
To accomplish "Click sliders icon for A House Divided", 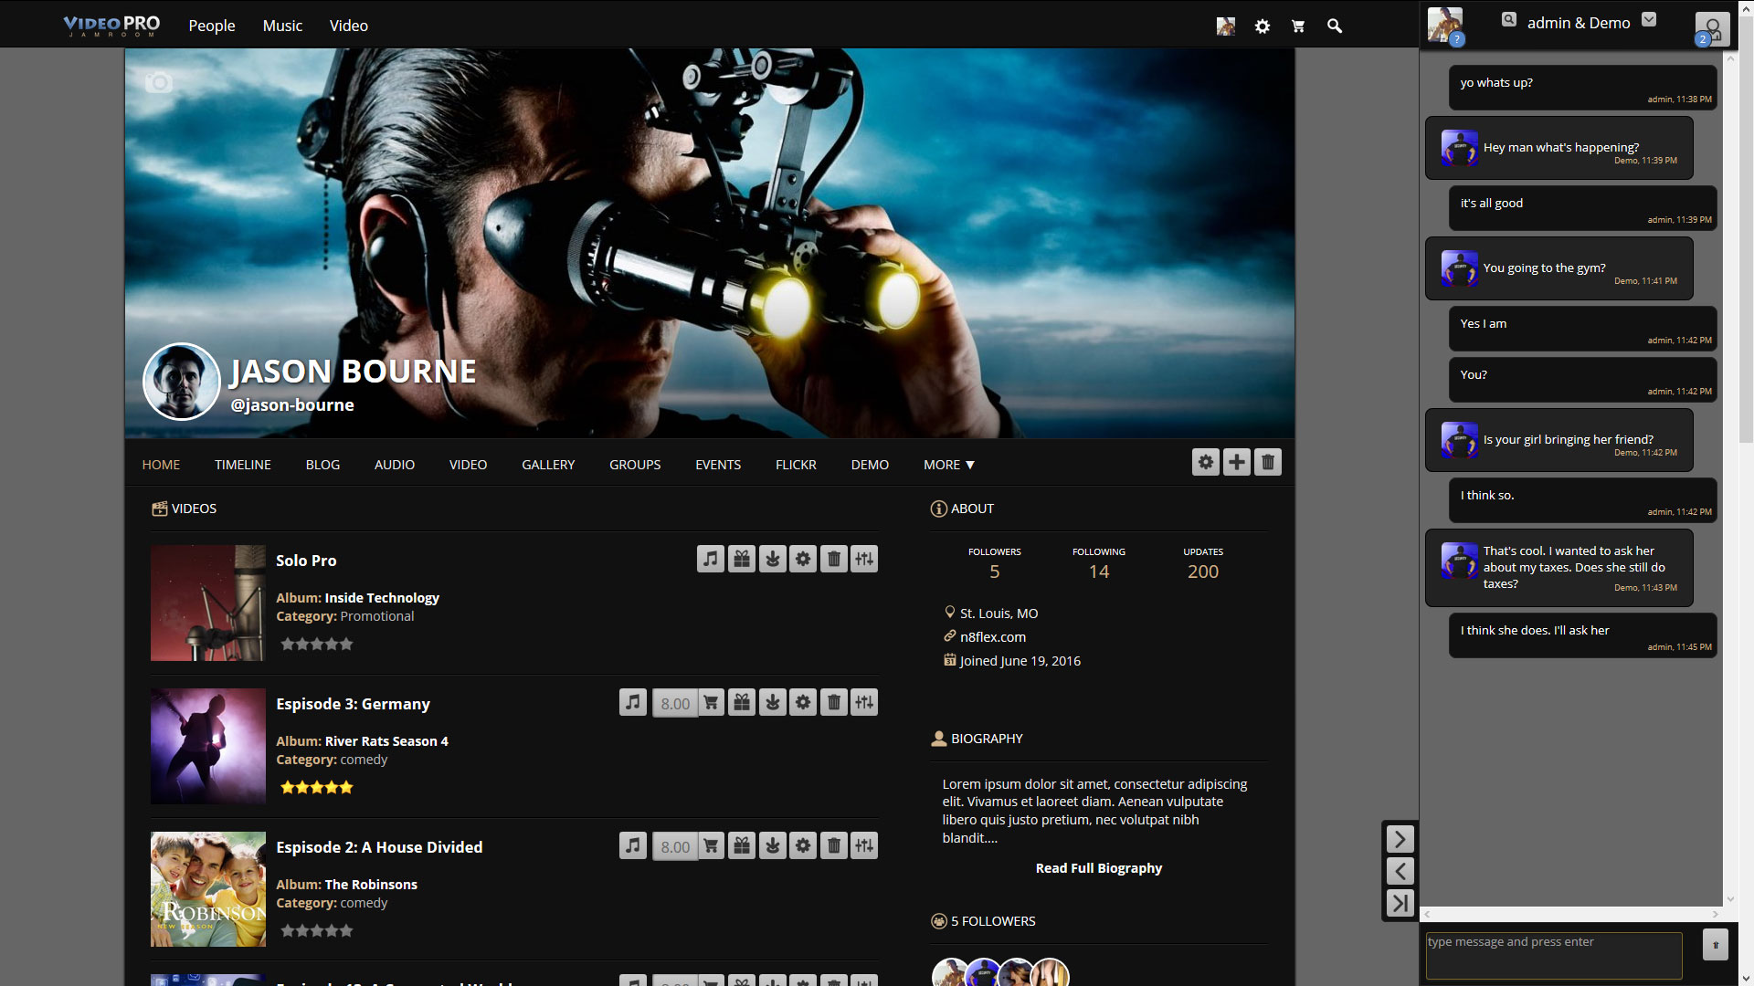I will [864, 845].
